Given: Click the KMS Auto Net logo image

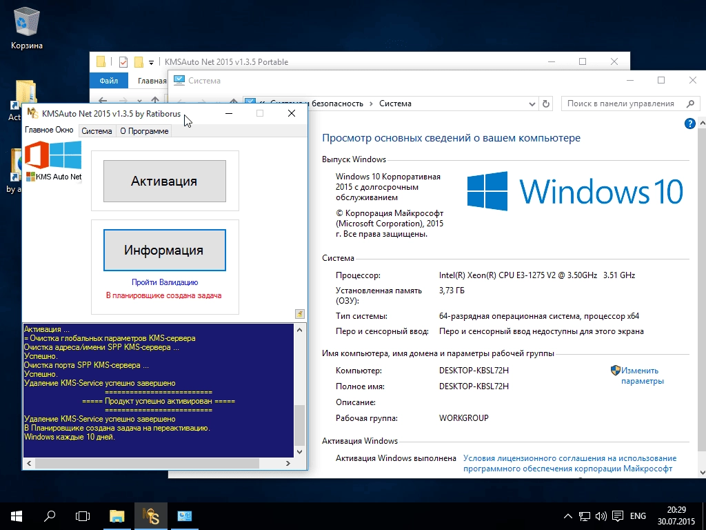Looking at the screenshot, I should click(54, 161).
